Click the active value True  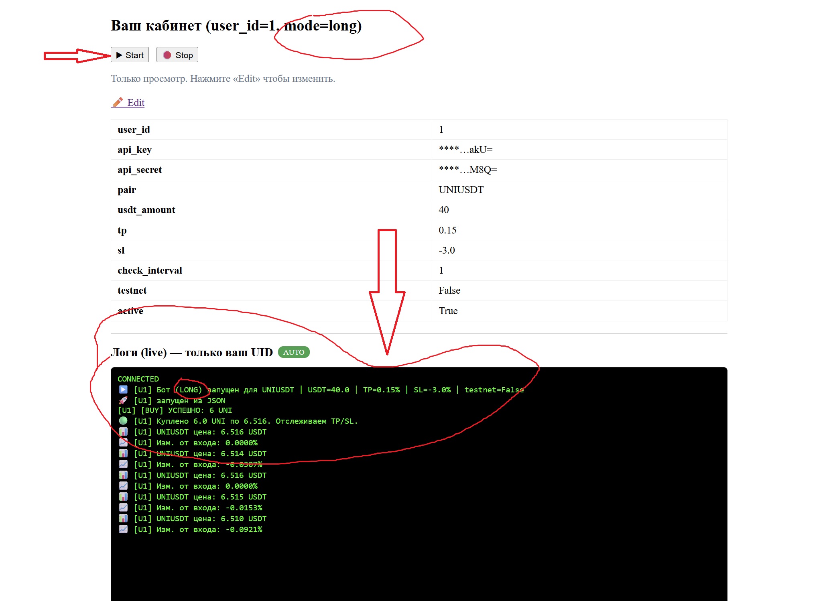(x=448, y=311)
